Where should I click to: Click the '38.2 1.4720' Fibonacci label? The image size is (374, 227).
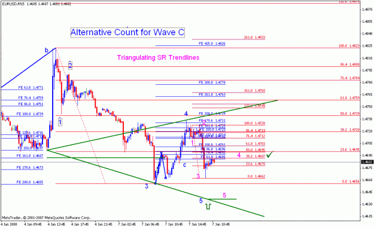tap(350, 130)
